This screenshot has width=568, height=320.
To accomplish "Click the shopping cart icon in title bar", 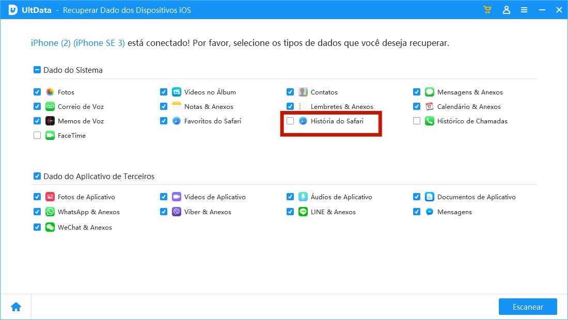I will [x=487, y=10].
